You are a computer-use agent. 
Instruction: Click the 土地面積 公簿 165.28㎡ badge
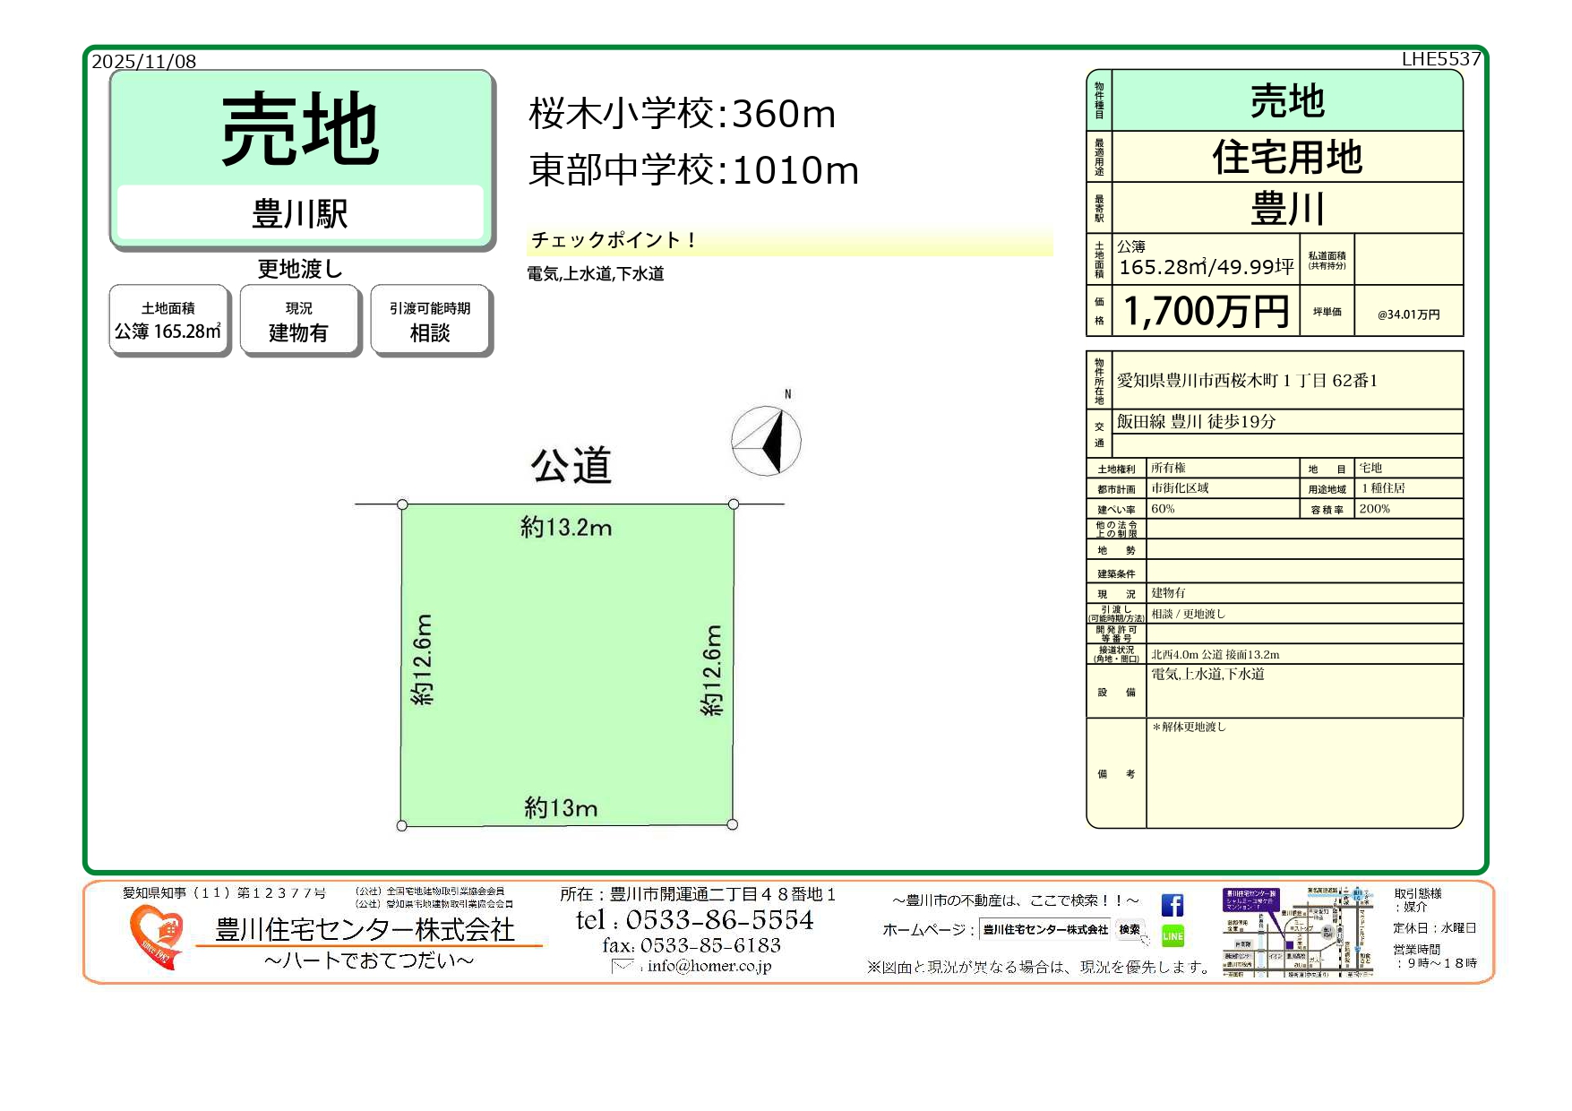168,321
